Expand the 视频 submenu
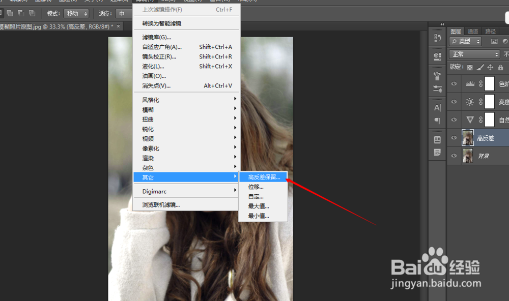This screenshot has width=509, height=301. 187,139
